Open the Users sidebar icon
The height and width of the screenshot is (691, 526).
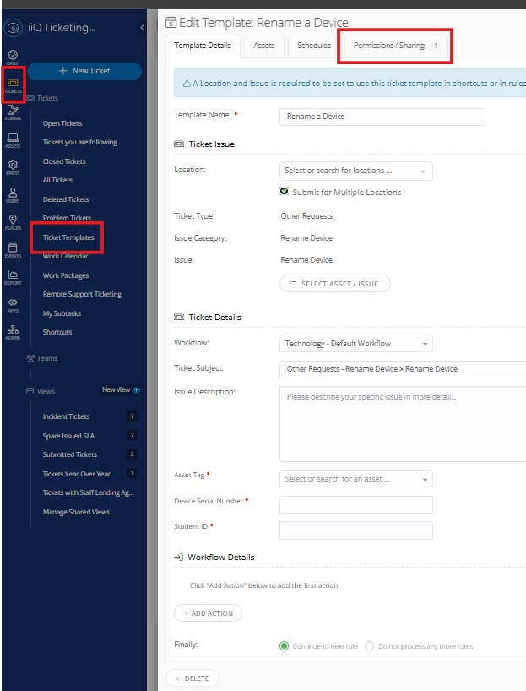click(x=13, y=195)
